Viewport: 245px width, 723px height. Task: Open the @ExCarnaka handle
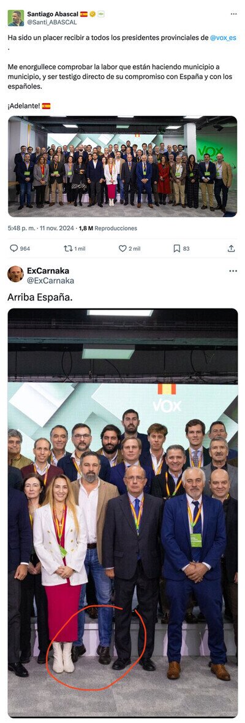click(50, 280)
